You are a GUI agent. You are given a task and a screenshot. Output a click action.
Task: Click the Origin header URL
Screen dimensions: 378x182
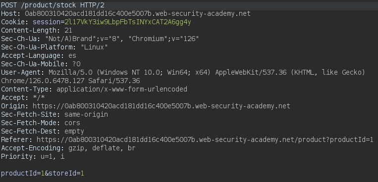(162, 106)
